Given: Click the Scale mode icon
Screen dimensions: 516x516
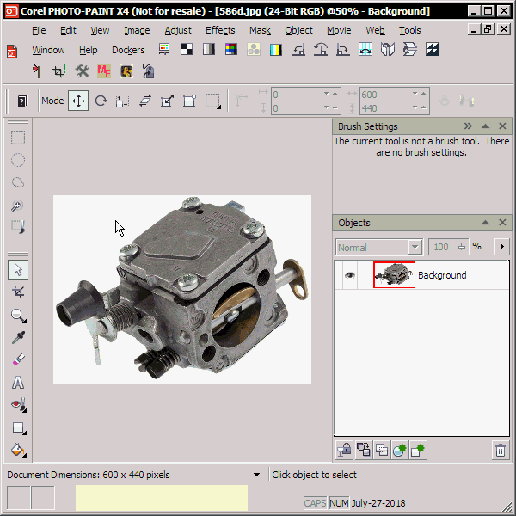Looking at the screenshot, I should pos(122,101).
